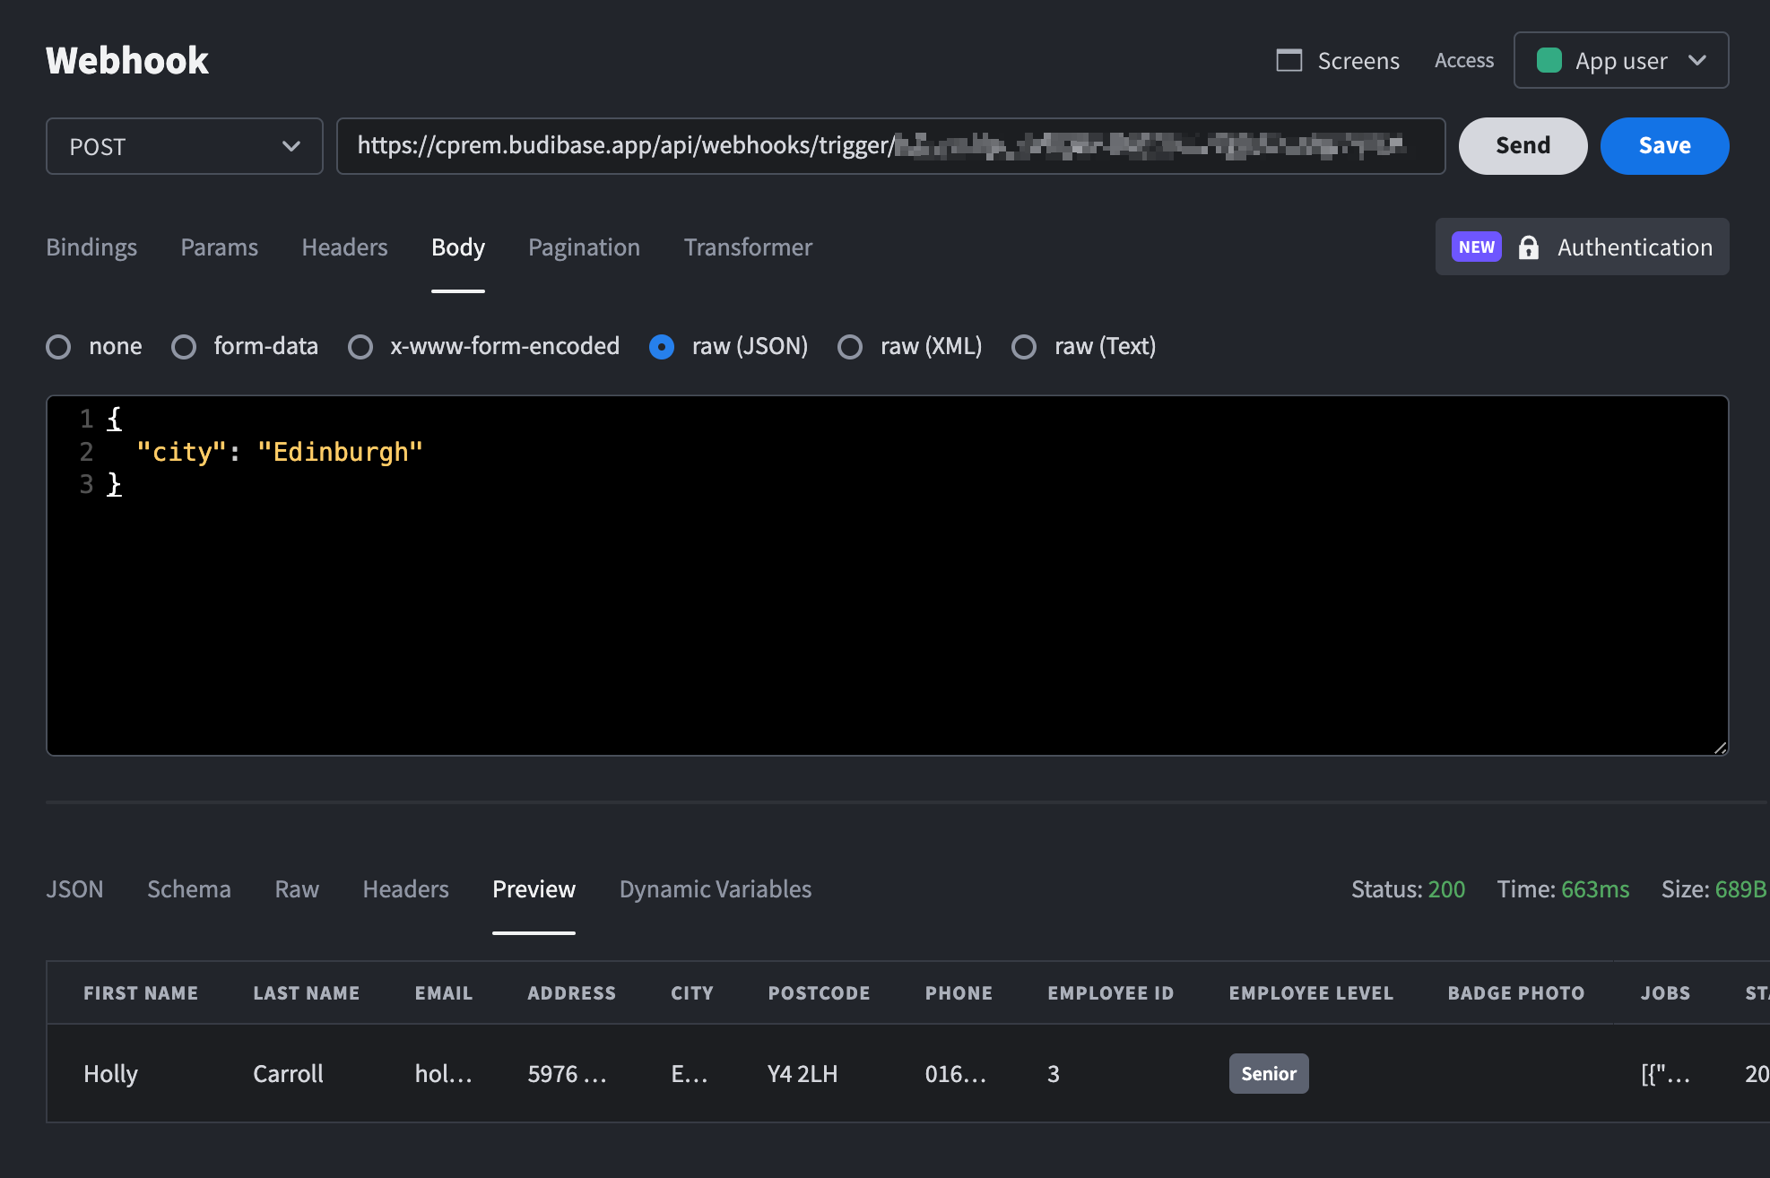Click the NEW badge beside Authentication
Viewport: 1770px width, 1178px height.
1476,247
